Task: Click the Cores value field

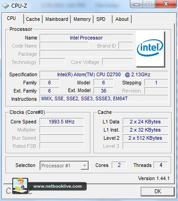Action: point(119,165)
